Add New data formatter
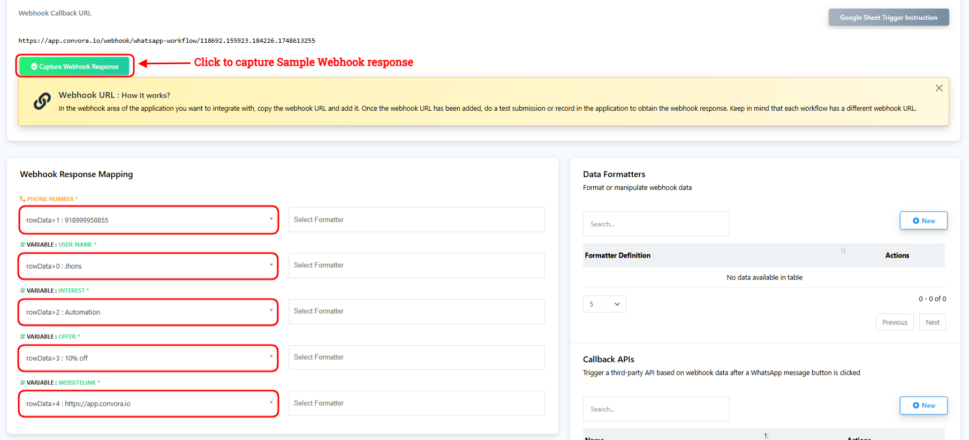Screen dimensions: 969x440 (923, 221)
